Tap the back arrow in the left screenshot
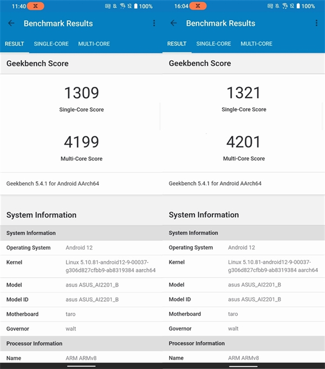325x369 pixels. (11, 23)
